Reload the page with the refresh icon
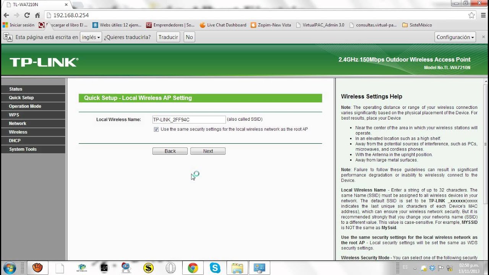 click(27, 15)
